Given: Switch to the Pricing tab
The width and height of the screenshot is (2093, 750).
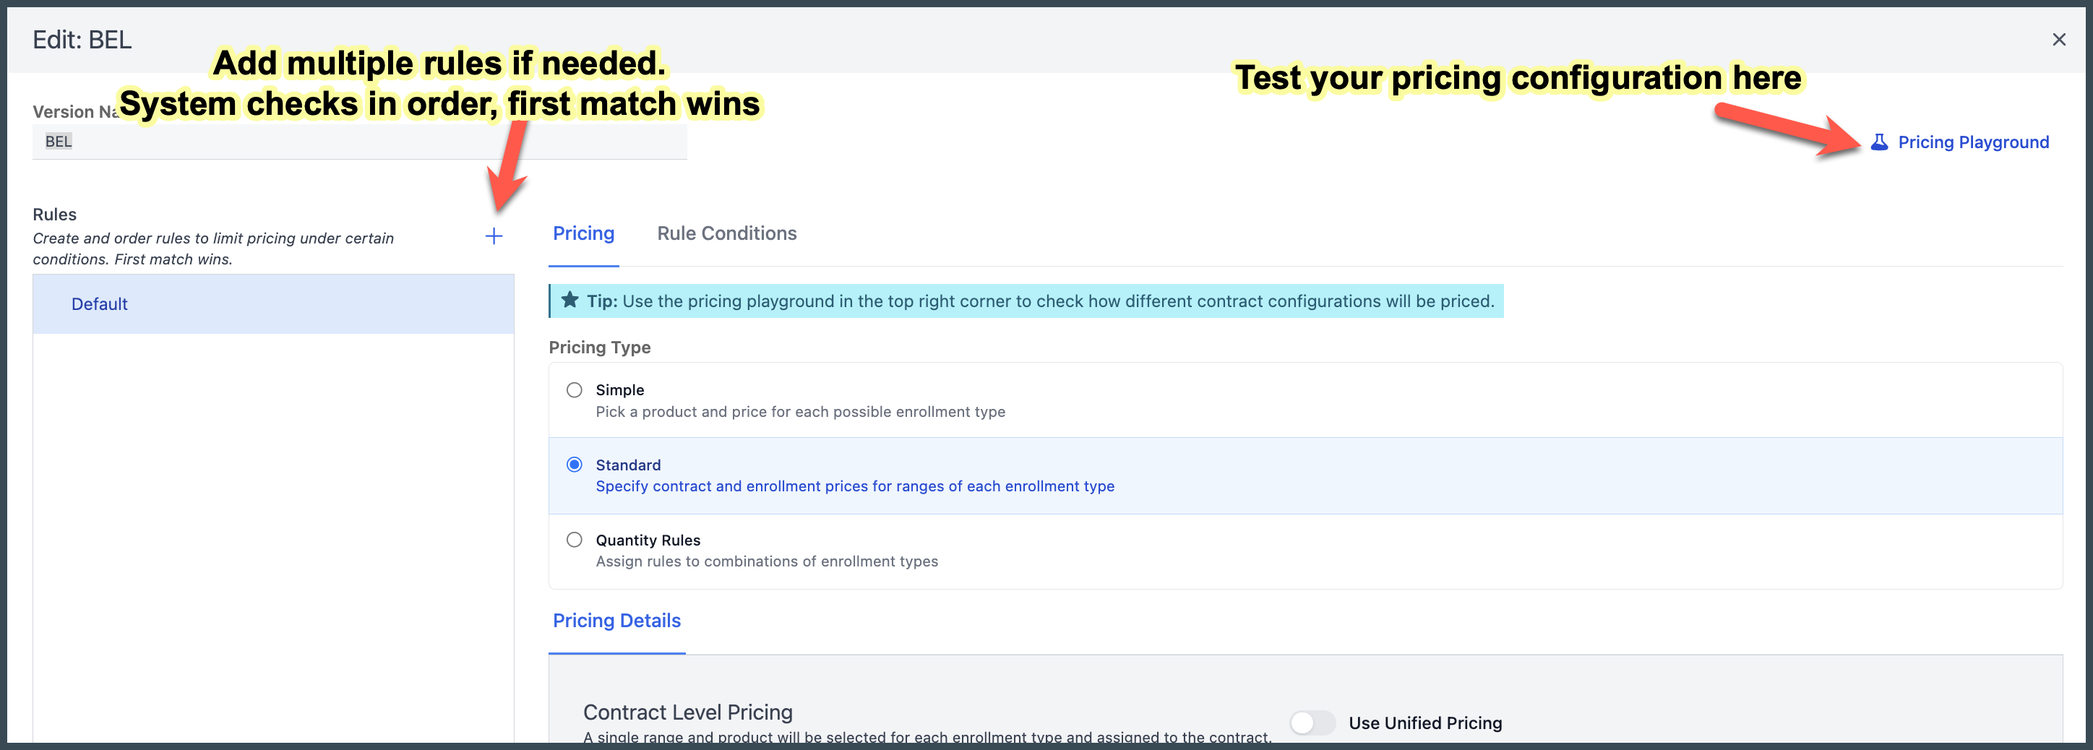Looking at the screenshot, I should [583, 233].
